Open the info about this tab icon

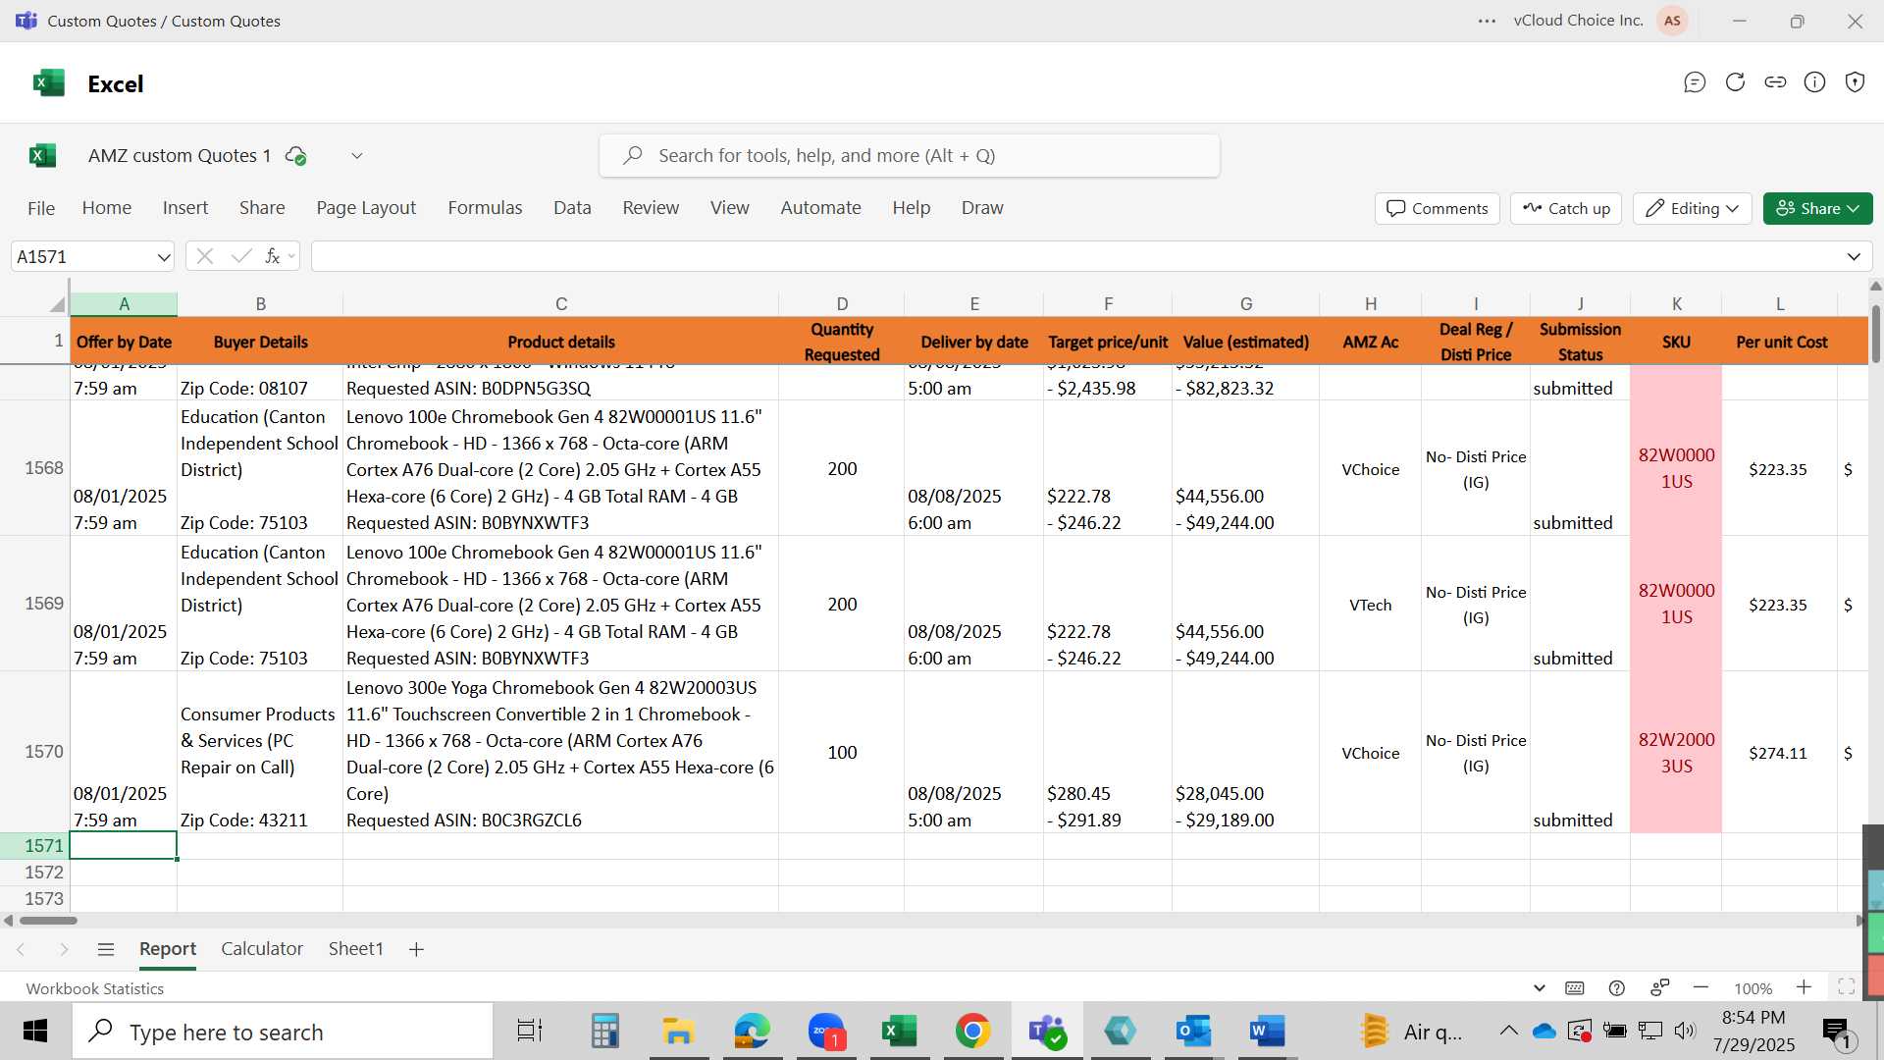coord(1815,82)
